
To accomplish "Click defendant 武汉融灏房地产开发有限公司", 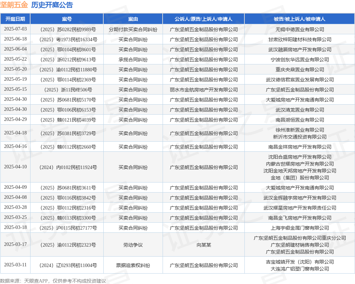I will (300, 50).
